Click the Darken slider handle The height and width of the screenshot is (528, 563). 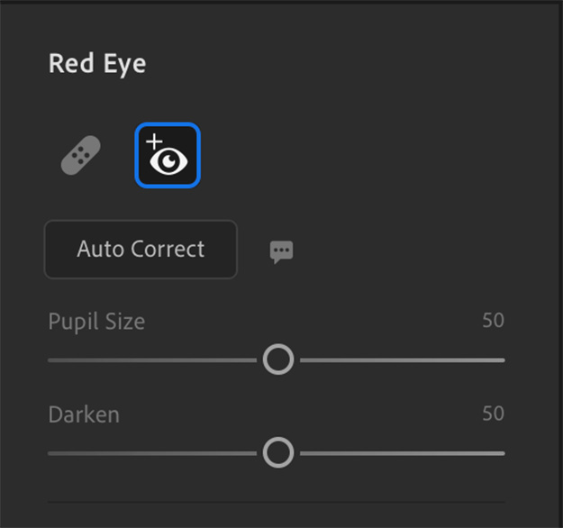pyautogui.click(x=278, y=452)
